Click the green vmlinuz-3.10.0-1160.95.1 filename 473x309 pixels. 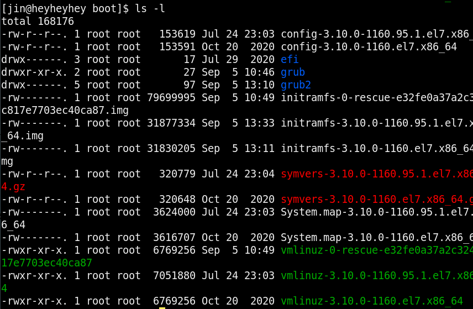pyautogui.click(x=377, y=275)
